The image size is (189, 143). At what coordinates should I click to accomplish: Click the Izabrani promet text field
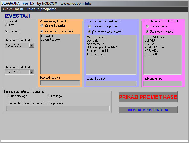(111, 84)
